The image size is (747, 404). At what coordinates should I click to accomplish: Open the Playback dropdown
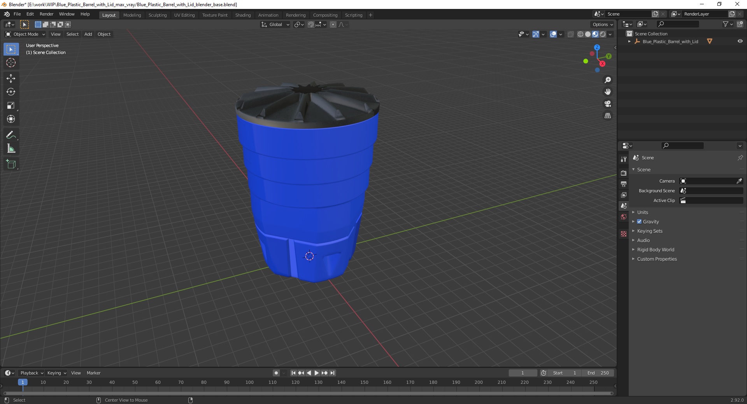point(32,373)
